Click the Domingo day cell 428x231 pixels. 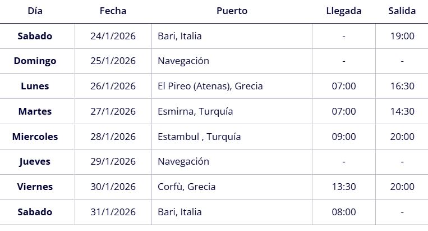pos(35,61)
